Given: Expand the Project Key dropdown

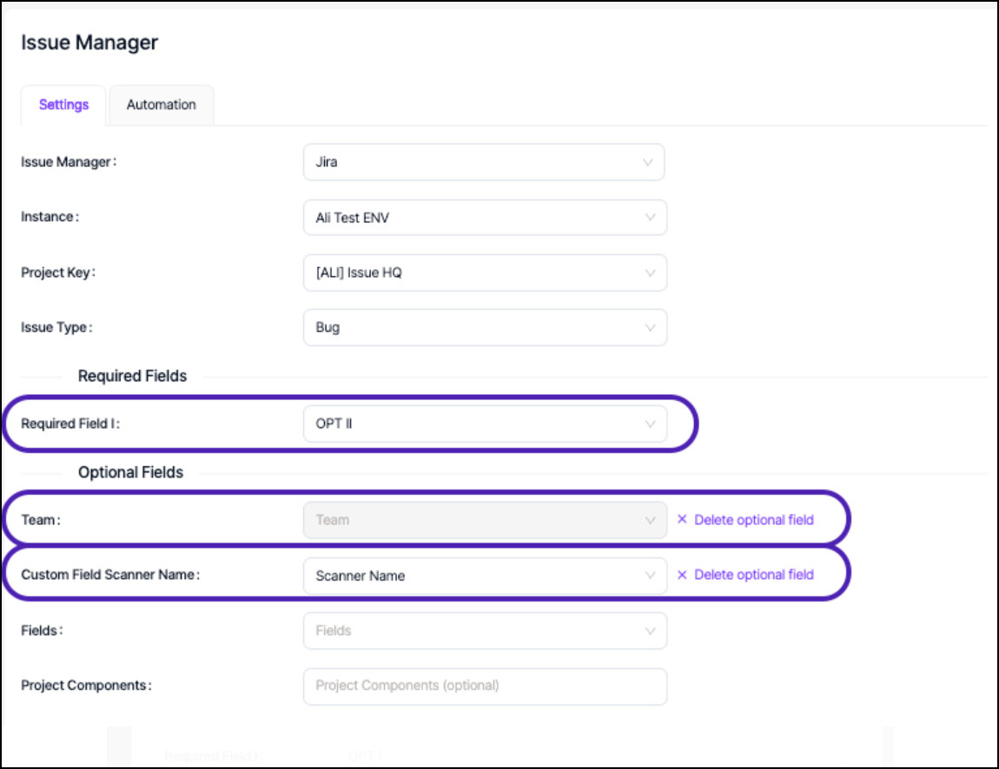Looking at the screenshot, I should [484, 273].
